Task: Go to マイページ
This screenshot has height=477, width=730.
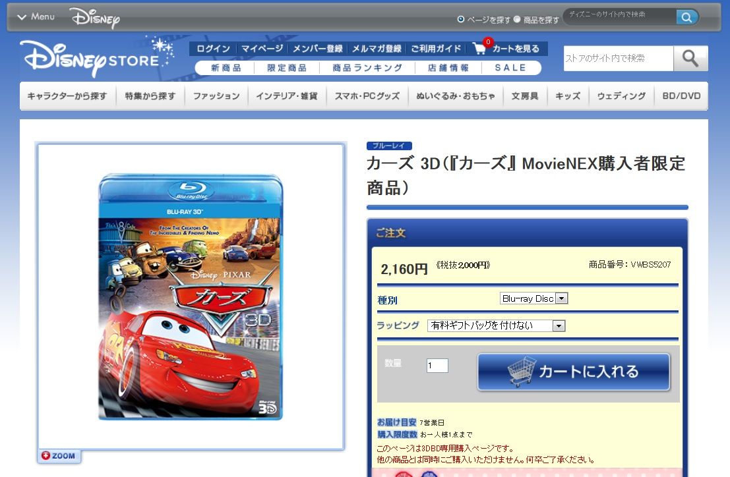Action: click(x=262, y=49)
